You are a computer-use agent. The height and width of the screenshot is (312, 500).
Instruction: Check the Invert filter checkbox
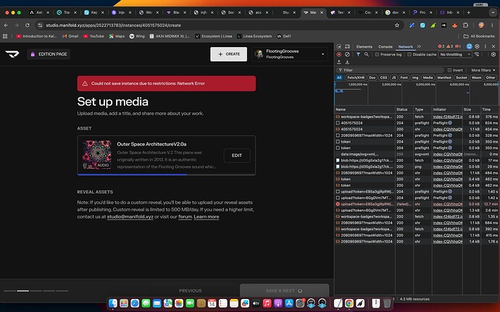[449, 70]
